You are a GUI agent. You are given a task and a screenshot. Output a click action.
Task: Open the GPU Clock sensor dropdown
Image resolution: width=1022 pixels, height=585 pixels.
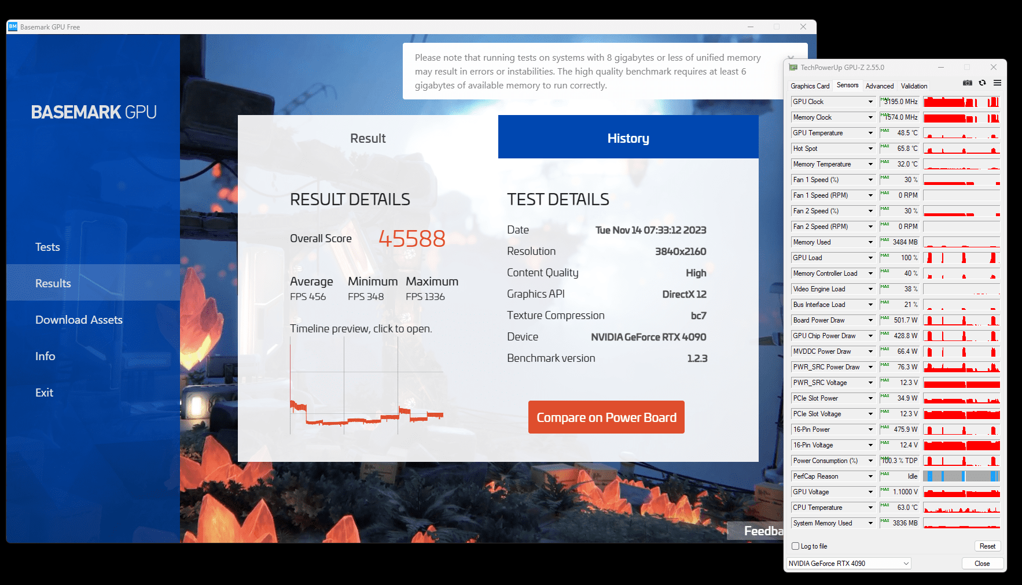point(870,102)
